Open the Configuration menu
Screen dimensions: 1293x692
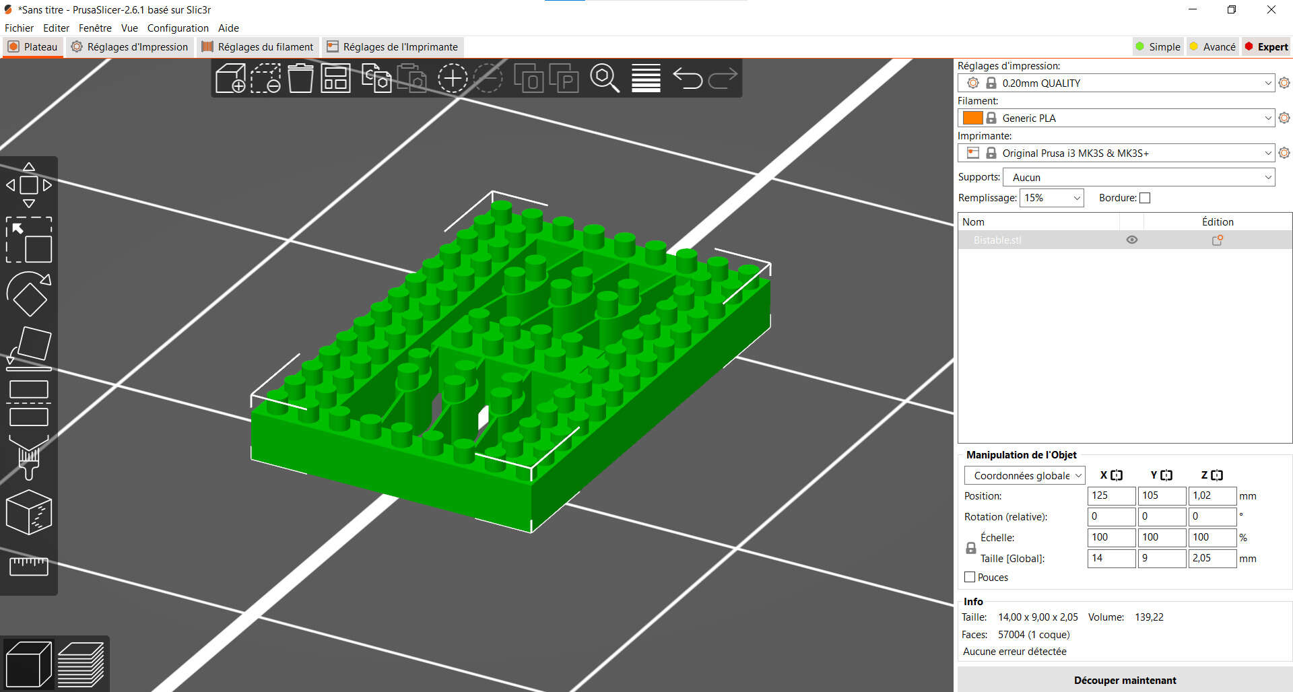coord(178,28)
